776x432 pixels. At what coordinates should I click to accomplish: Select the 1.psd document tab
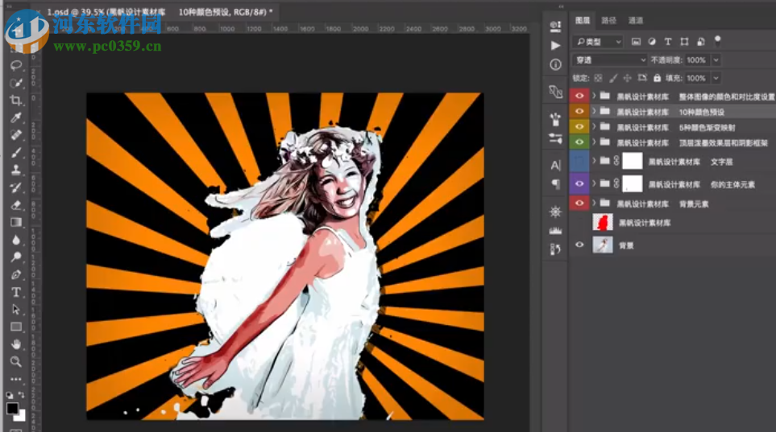point(159,11)
